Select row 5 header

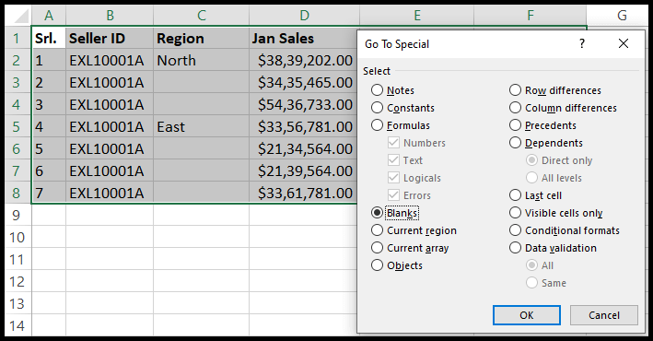pos(17,127)
